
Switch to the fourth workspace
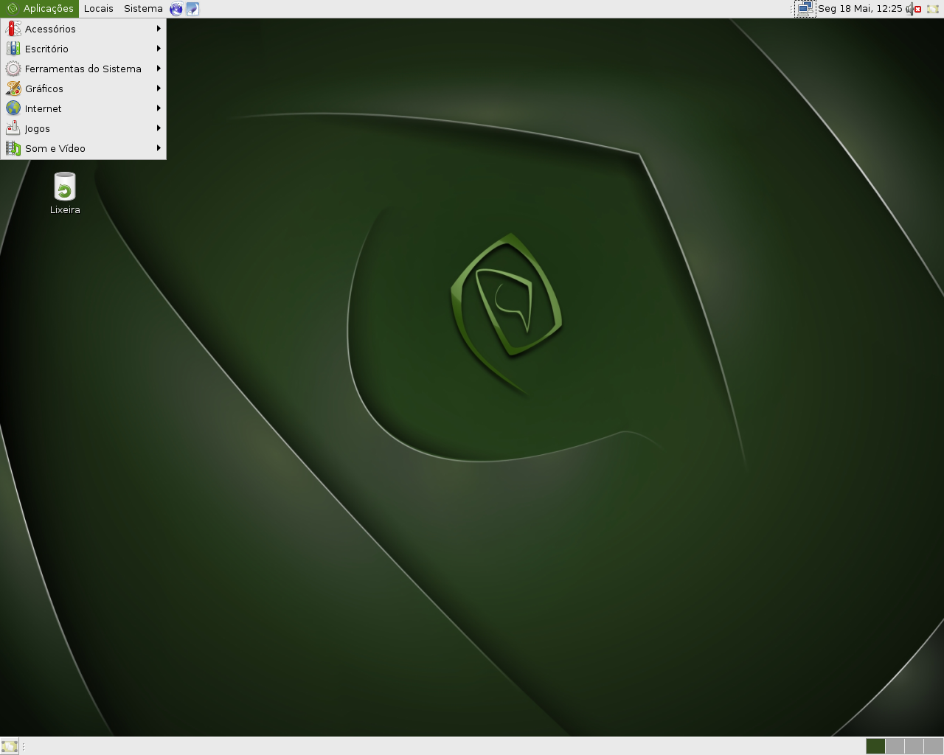933,746
